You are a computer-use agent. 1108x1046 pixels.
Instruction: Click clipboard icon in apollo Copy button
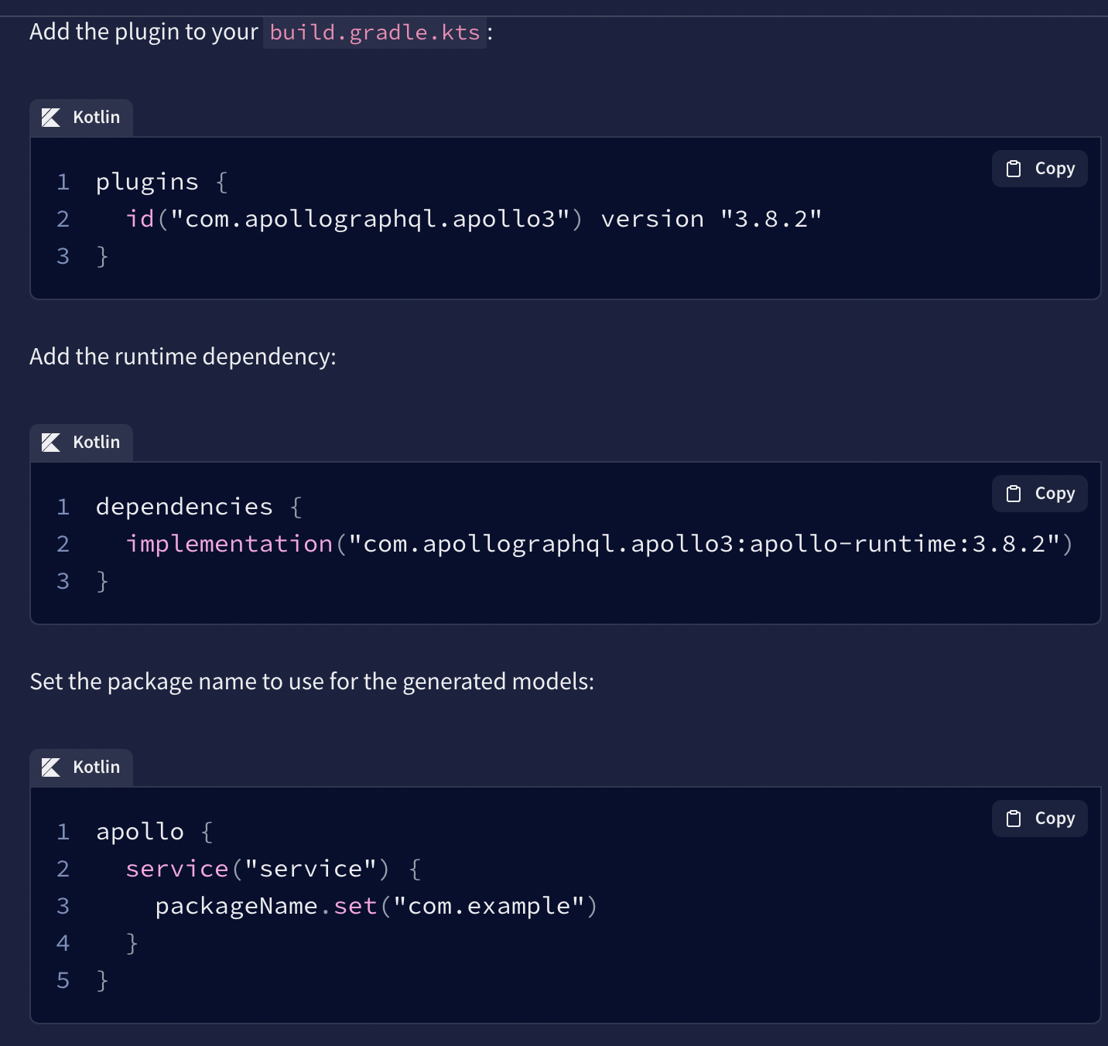1014,819
